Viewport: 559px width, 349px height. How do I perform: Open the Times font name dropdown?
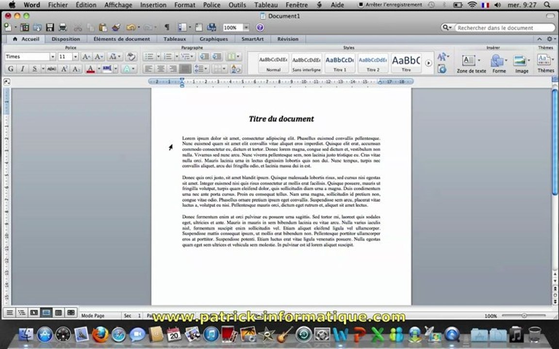[53, 57]
